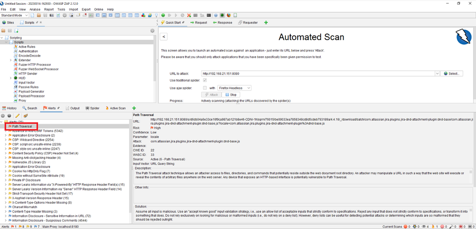Open the Analyse menu
This screenshot has height=229, width=476.
pyautogui.click(x=35, y=10)
